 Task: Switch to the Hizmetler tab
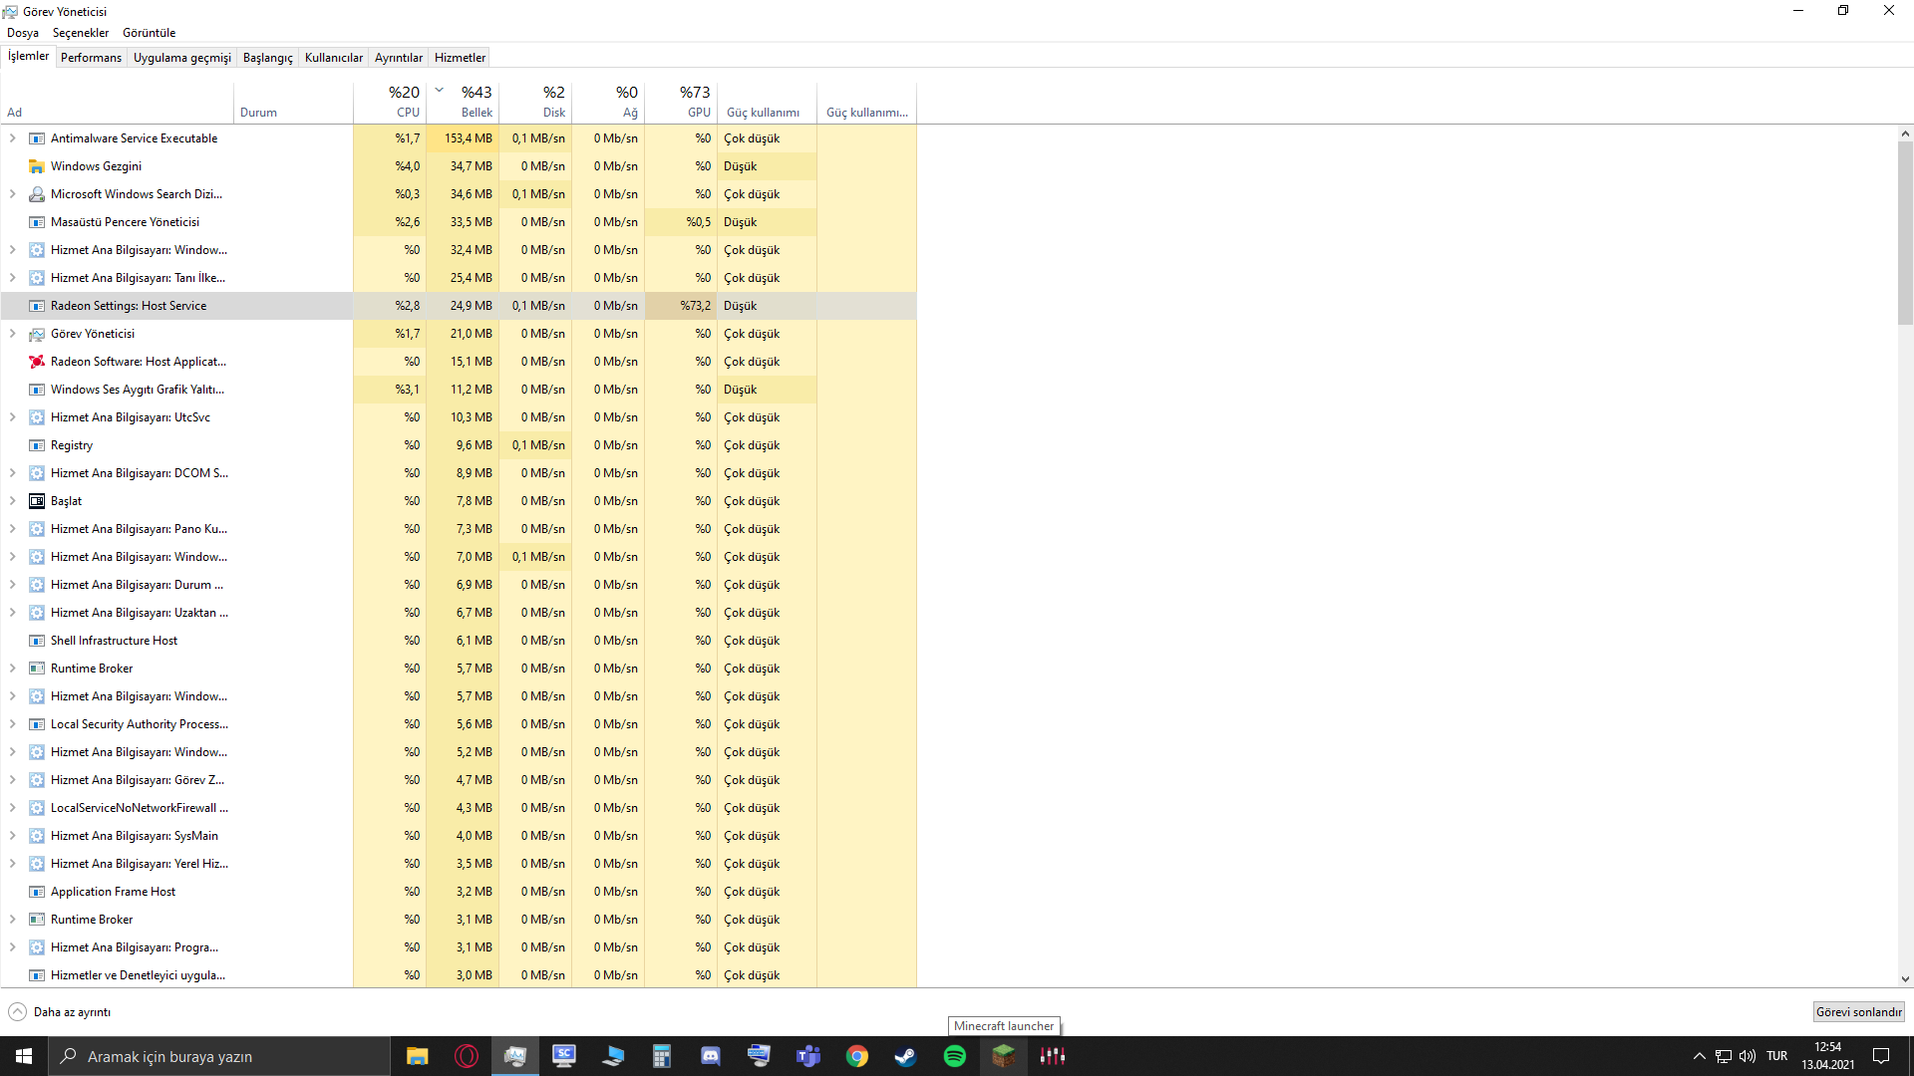[x=460, y=57]
